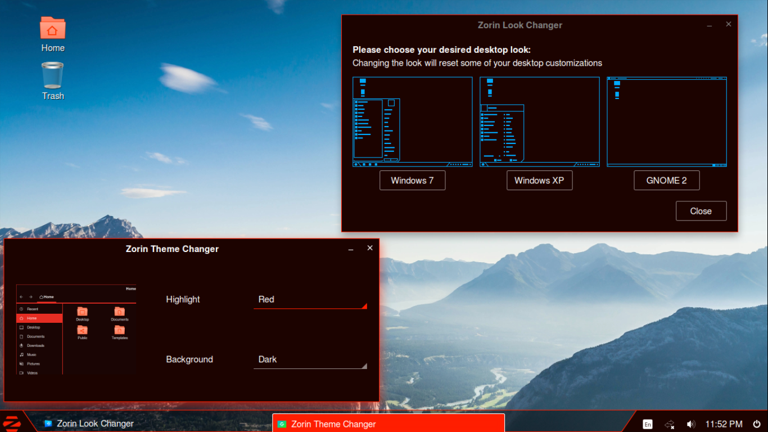Click Close in Zorin Look Changer
The image size is (768, 432).
pos(701,211)
